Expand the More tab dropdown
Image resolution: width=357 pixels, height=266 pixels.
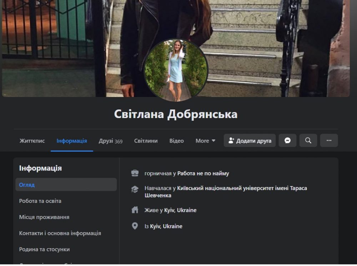pos(205,141)
